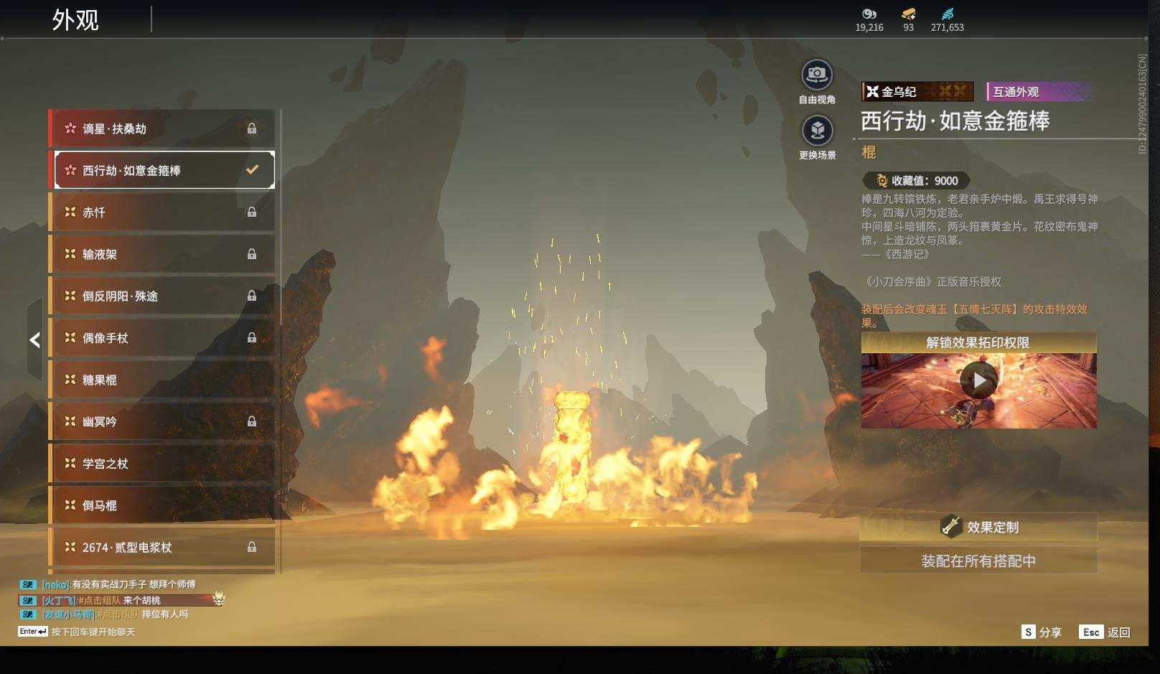Click the blue feather currency icon

point(947,14)
